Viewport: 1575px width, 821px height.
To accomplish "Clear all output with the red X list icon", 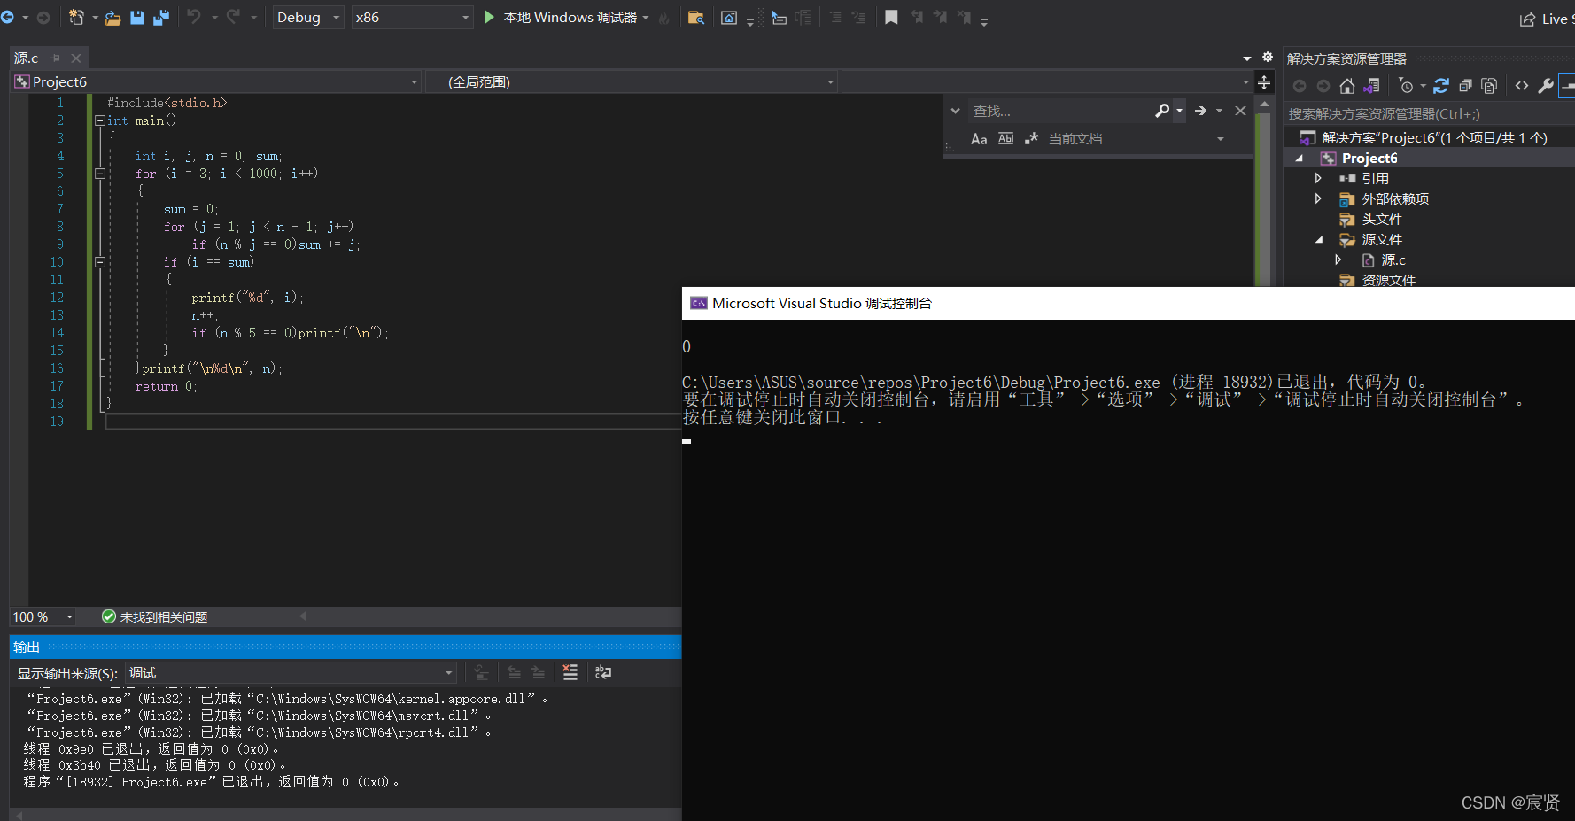I will [x=570, y=672].
